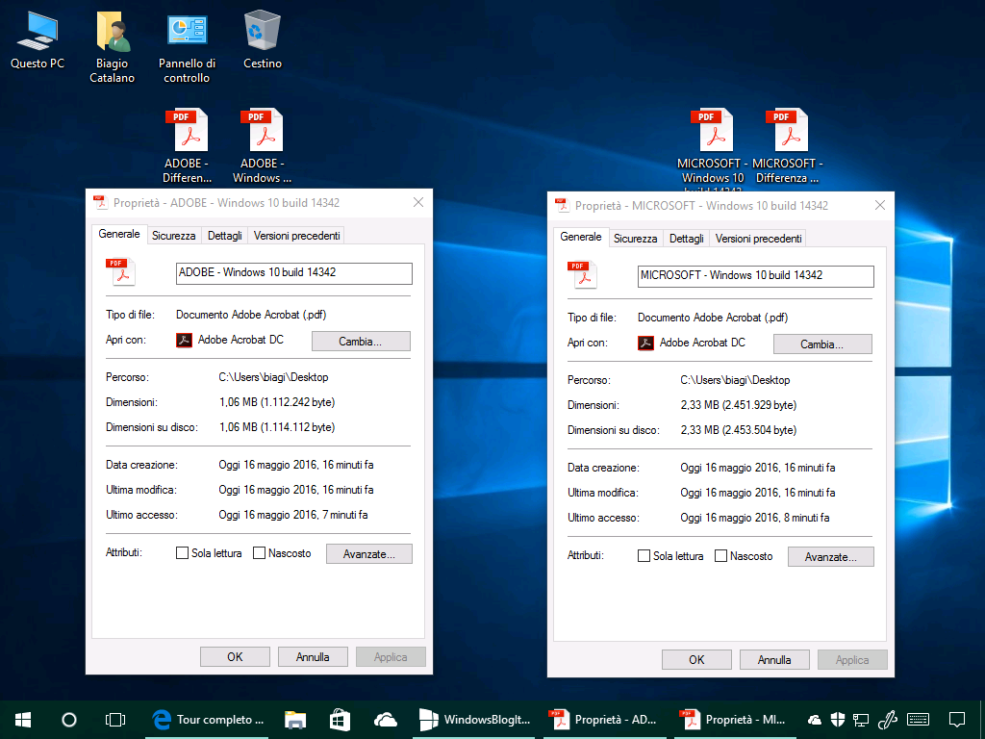Open Windows Ink Workspace pen icon
The image size is (985, 739).
[886, 720]
